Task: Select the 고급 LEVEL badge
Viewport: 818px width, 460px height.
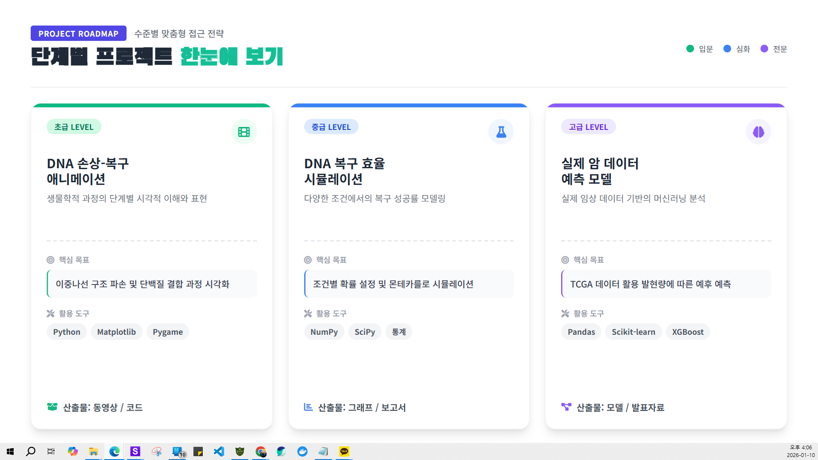Action: 588,127
